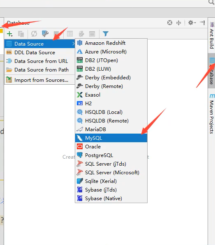
Task: Select Data Source from Path
Action: [x=40, y=70]
